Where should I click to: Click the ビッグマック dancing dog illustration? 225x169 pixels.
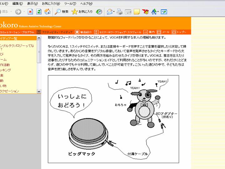[113, 119]
